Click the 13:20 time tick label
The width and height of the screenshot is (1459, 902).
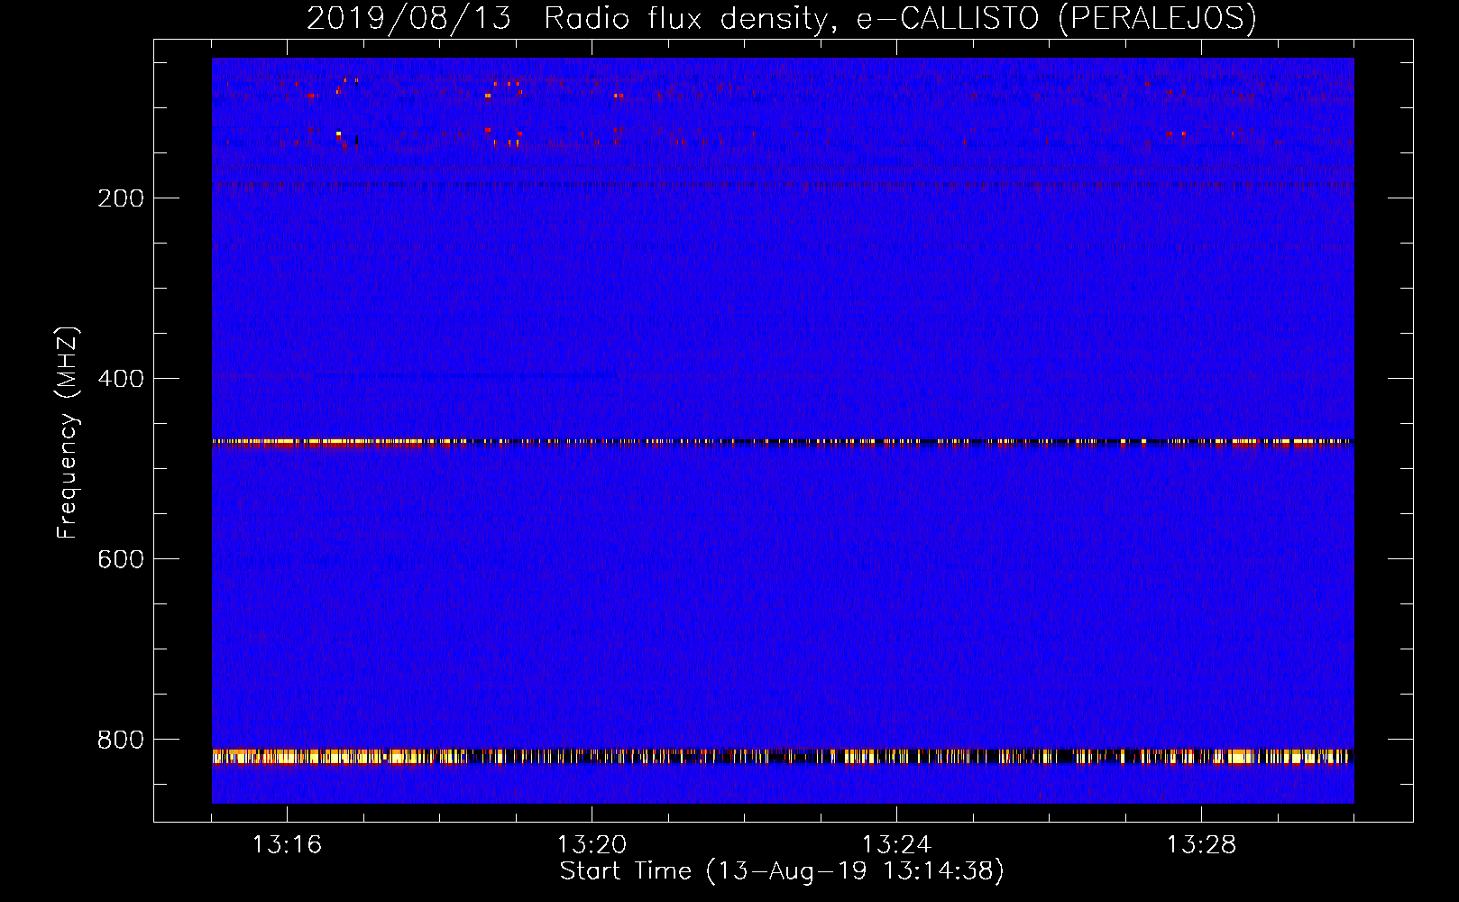592,845
